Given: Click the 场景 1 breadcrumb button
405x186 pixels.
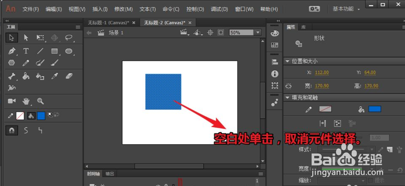Looking at the screenshot, I should point(116,32).
